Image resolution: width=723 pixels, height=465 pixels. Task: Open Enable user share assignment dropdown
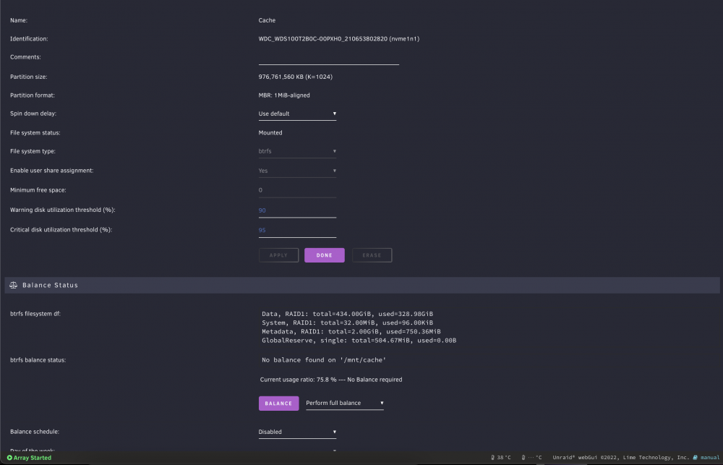tap(297, 171)
